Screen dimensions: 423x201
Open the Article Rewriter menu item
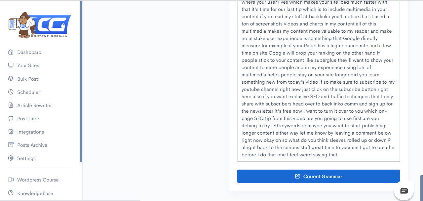coord(35,105)
